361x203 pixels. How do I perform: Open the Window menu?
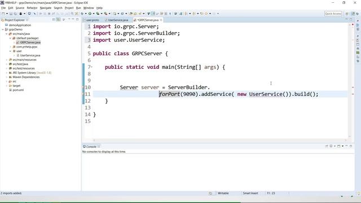(89, 8)
